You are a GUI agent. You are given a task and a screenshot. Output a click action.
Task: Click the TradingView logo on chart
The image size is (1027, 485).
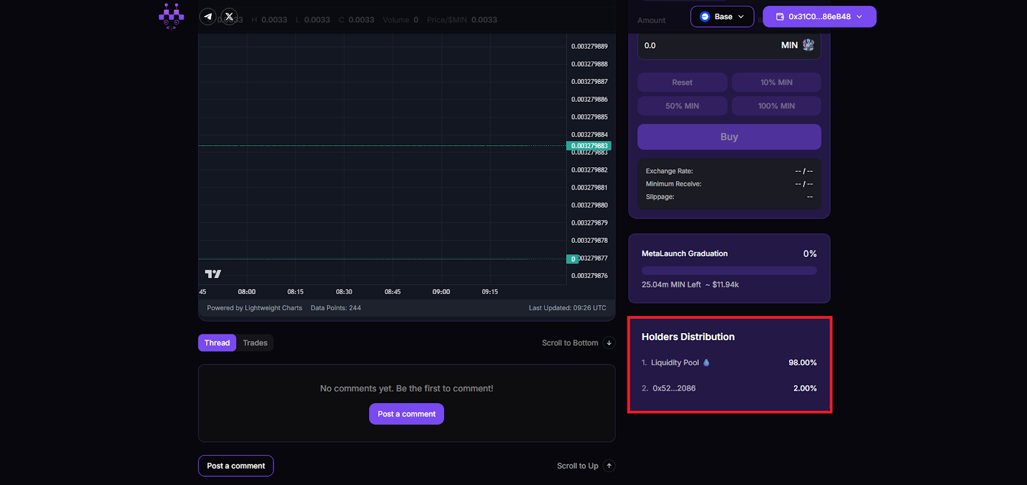(213, 274)
